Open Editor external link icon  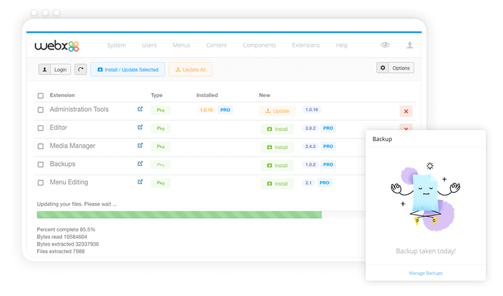point(140,128)
